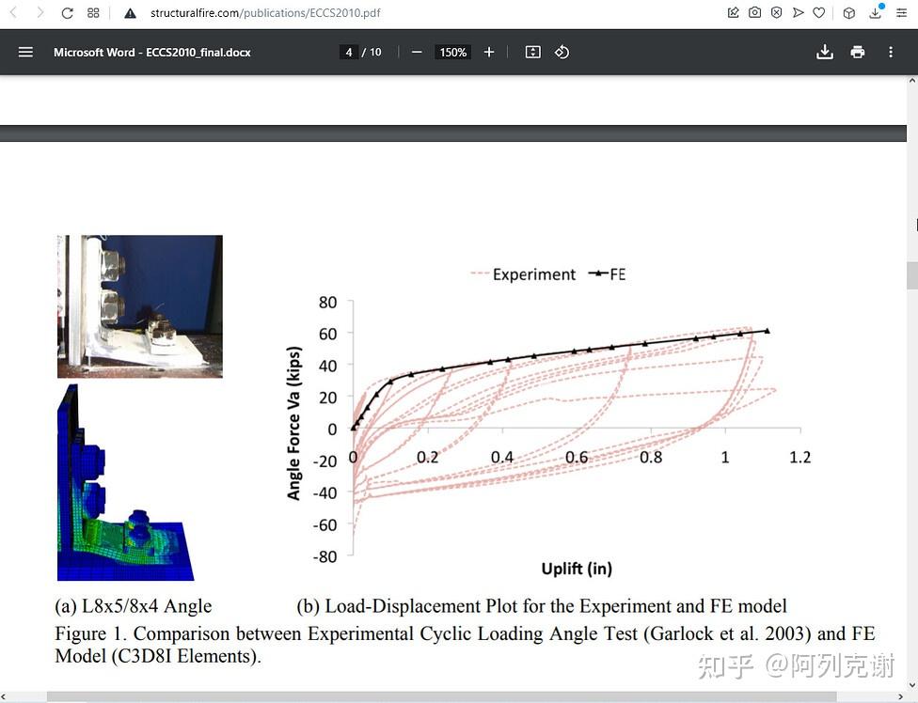This screenshot has height=703, width=918.
Task: Toggle the PDF sidebar panel
Action: click(x=25, y=52)
